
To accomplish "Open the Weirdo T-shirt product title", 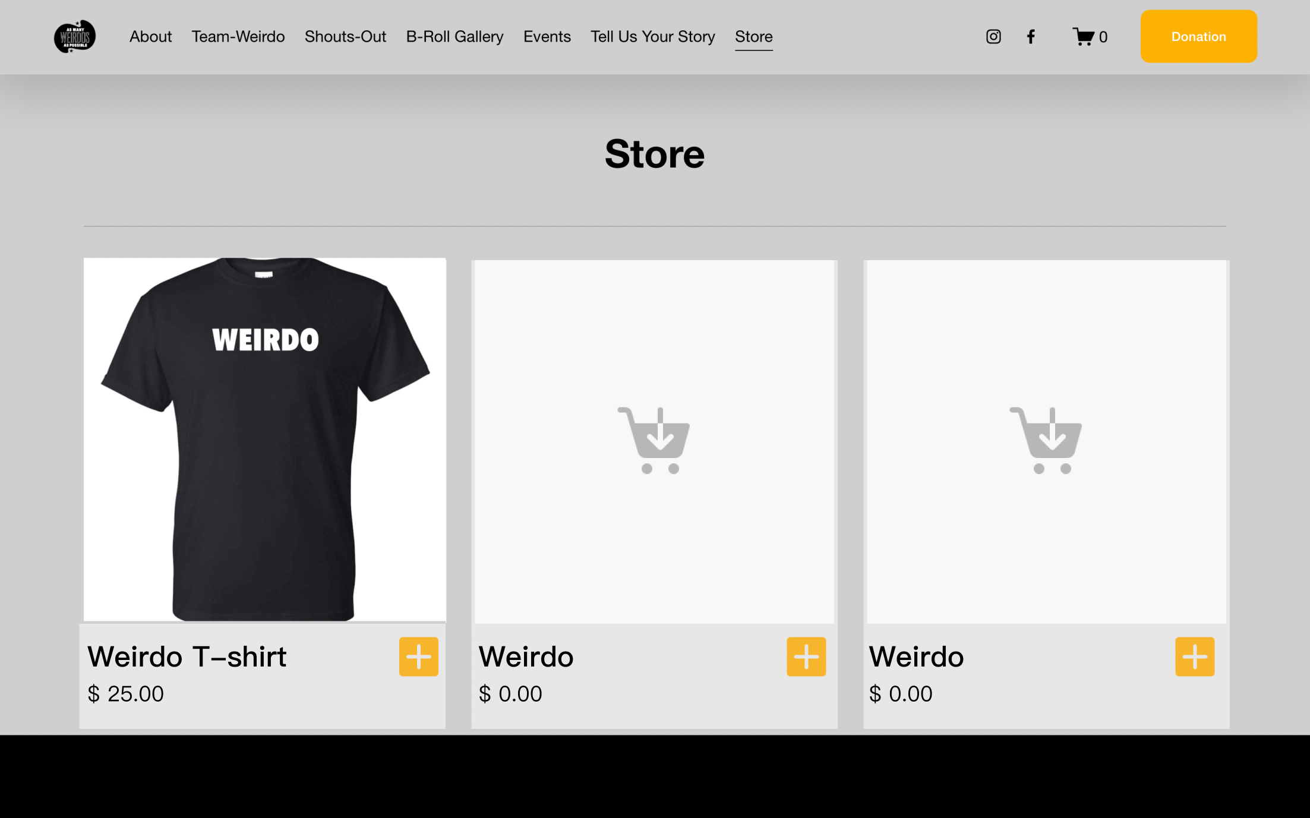I will point(187,656).
